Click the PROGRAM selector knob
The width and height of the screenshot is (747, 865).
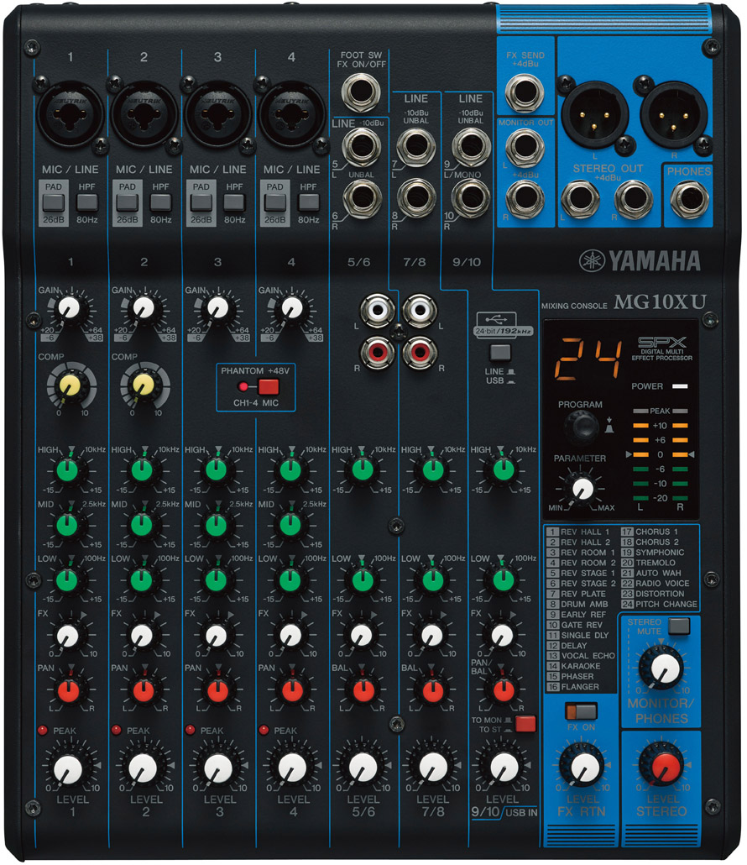pos(578,428)
